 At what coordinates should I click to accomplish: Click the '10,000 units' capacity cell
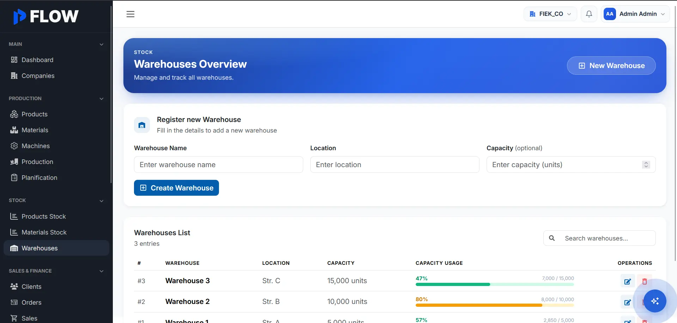(x=347, y=301)
